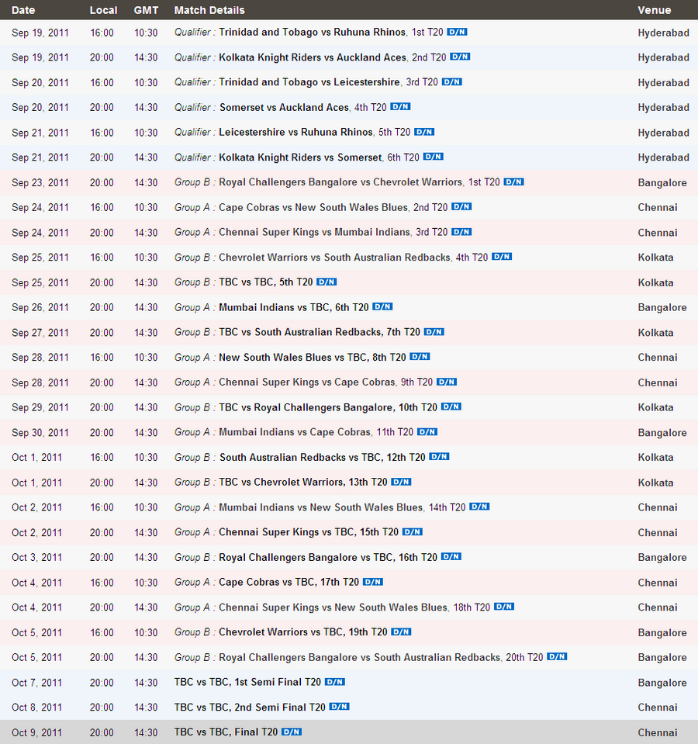Image resolution: width=698 pixels, height=744 pixels.
Task: Click D/N badge on New South Wales Blues vs TBC 8th T20
Action: click(420, 356)
